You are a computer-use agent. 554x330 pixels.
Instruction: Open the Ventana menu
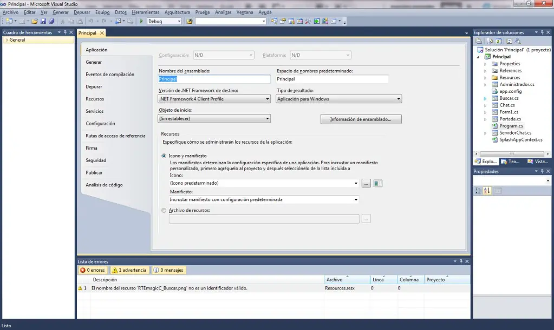pos(244,12)
